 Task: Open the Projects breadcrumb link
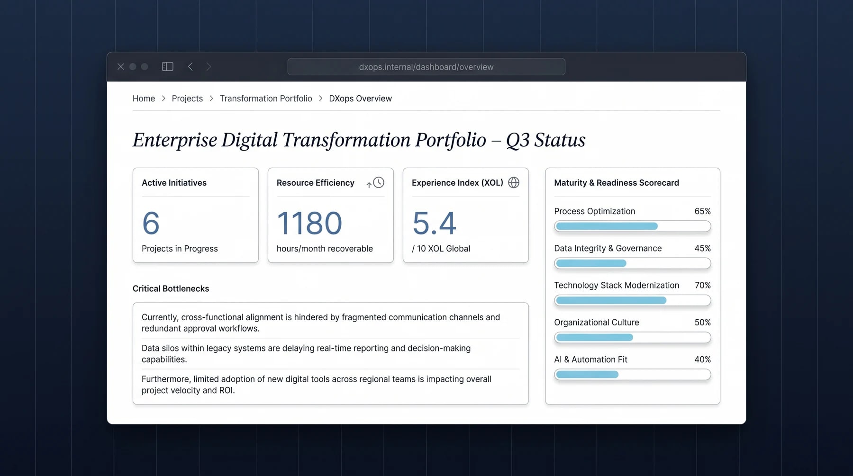187,99
